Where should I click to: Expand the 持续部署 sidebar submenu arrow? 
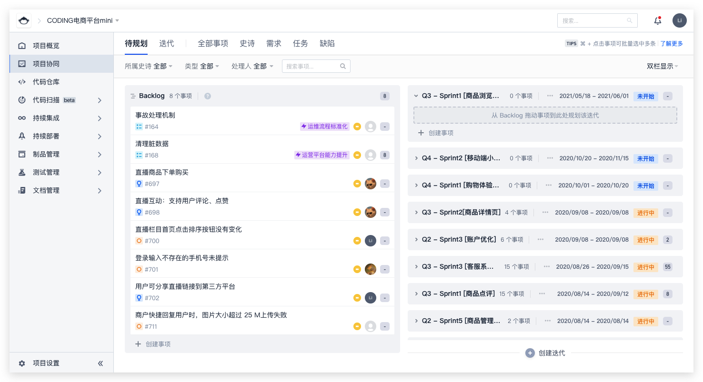pyautogui.click(x=100, y=136)
